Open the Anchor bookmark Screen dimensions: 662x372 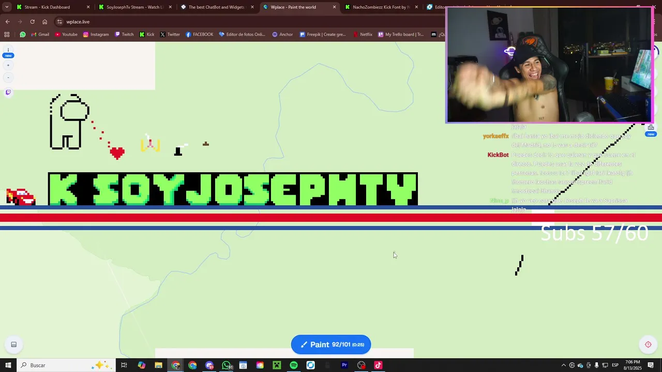(x=282, y=35)
